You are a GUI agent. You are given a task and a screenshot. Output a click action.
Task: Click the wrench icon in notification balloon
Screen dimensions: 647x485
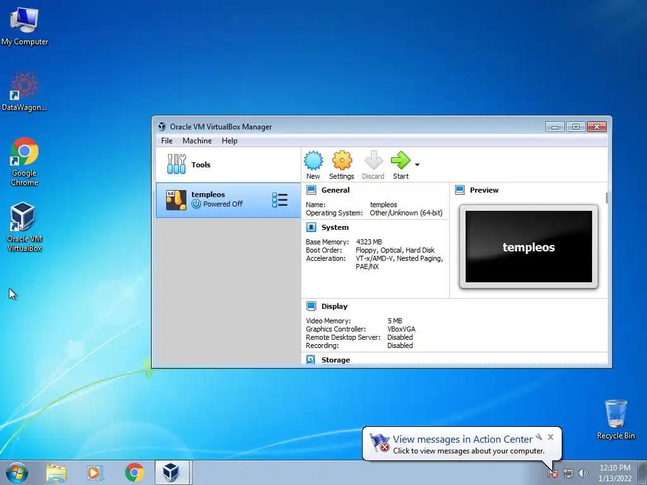(x=539, y=437)
